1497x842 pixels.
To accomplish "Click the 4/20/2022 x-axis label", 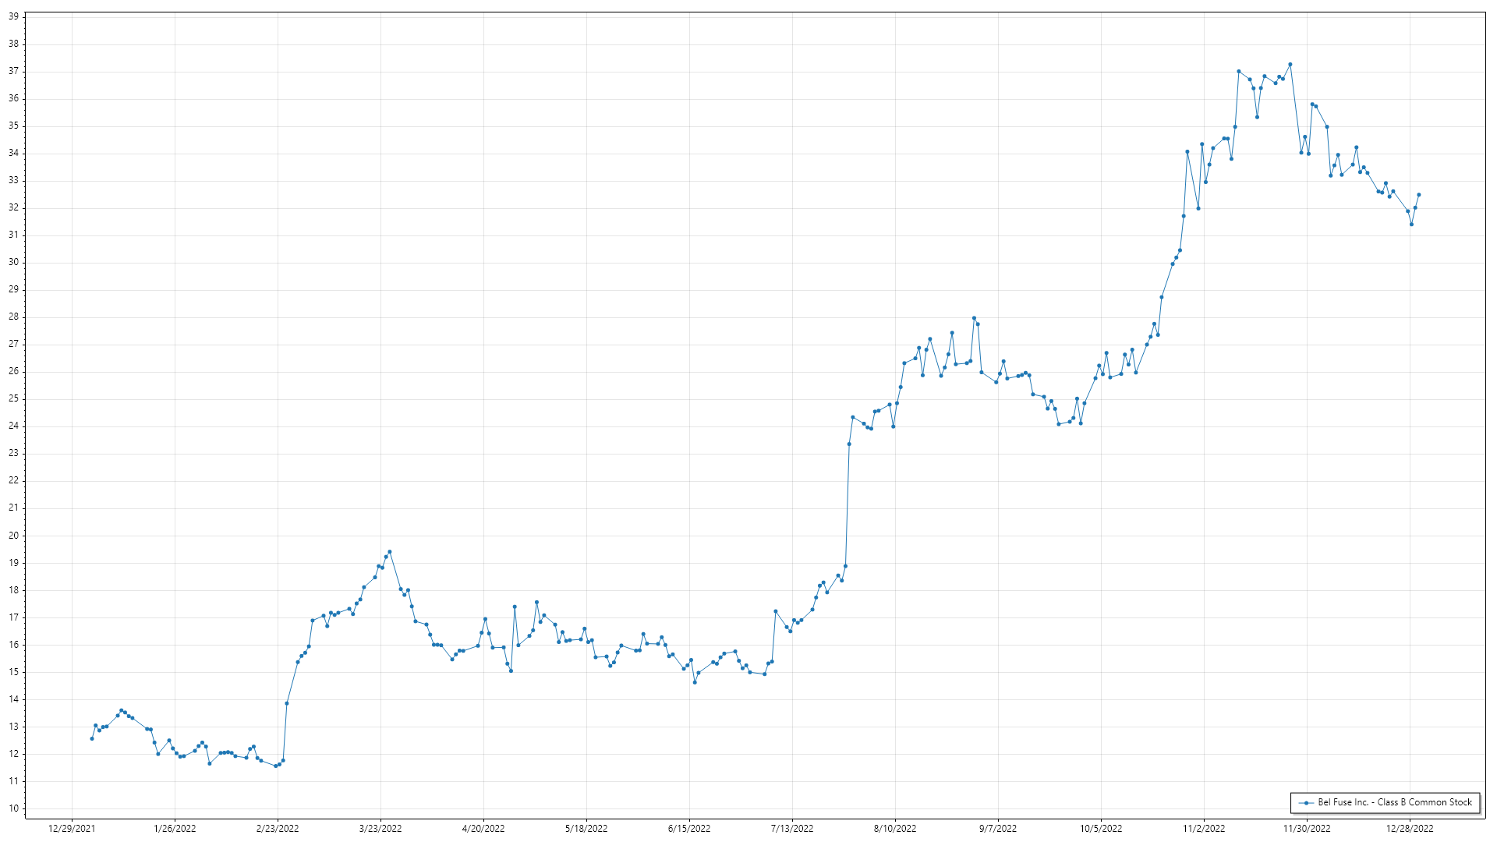I will tap(483, 829).
